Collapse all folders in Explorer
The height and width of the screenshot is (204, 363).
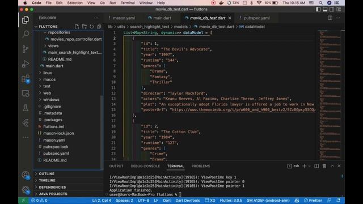pos(99,27)
